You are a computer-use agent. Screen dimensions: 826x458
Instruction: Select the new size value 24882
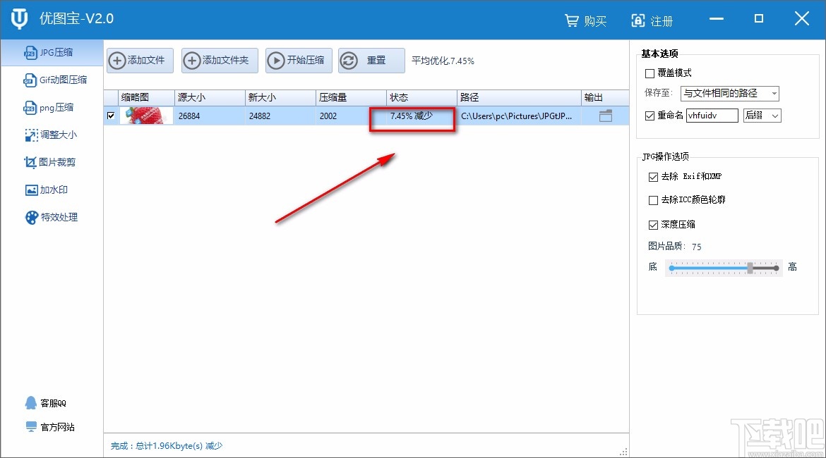pos(260,116)
